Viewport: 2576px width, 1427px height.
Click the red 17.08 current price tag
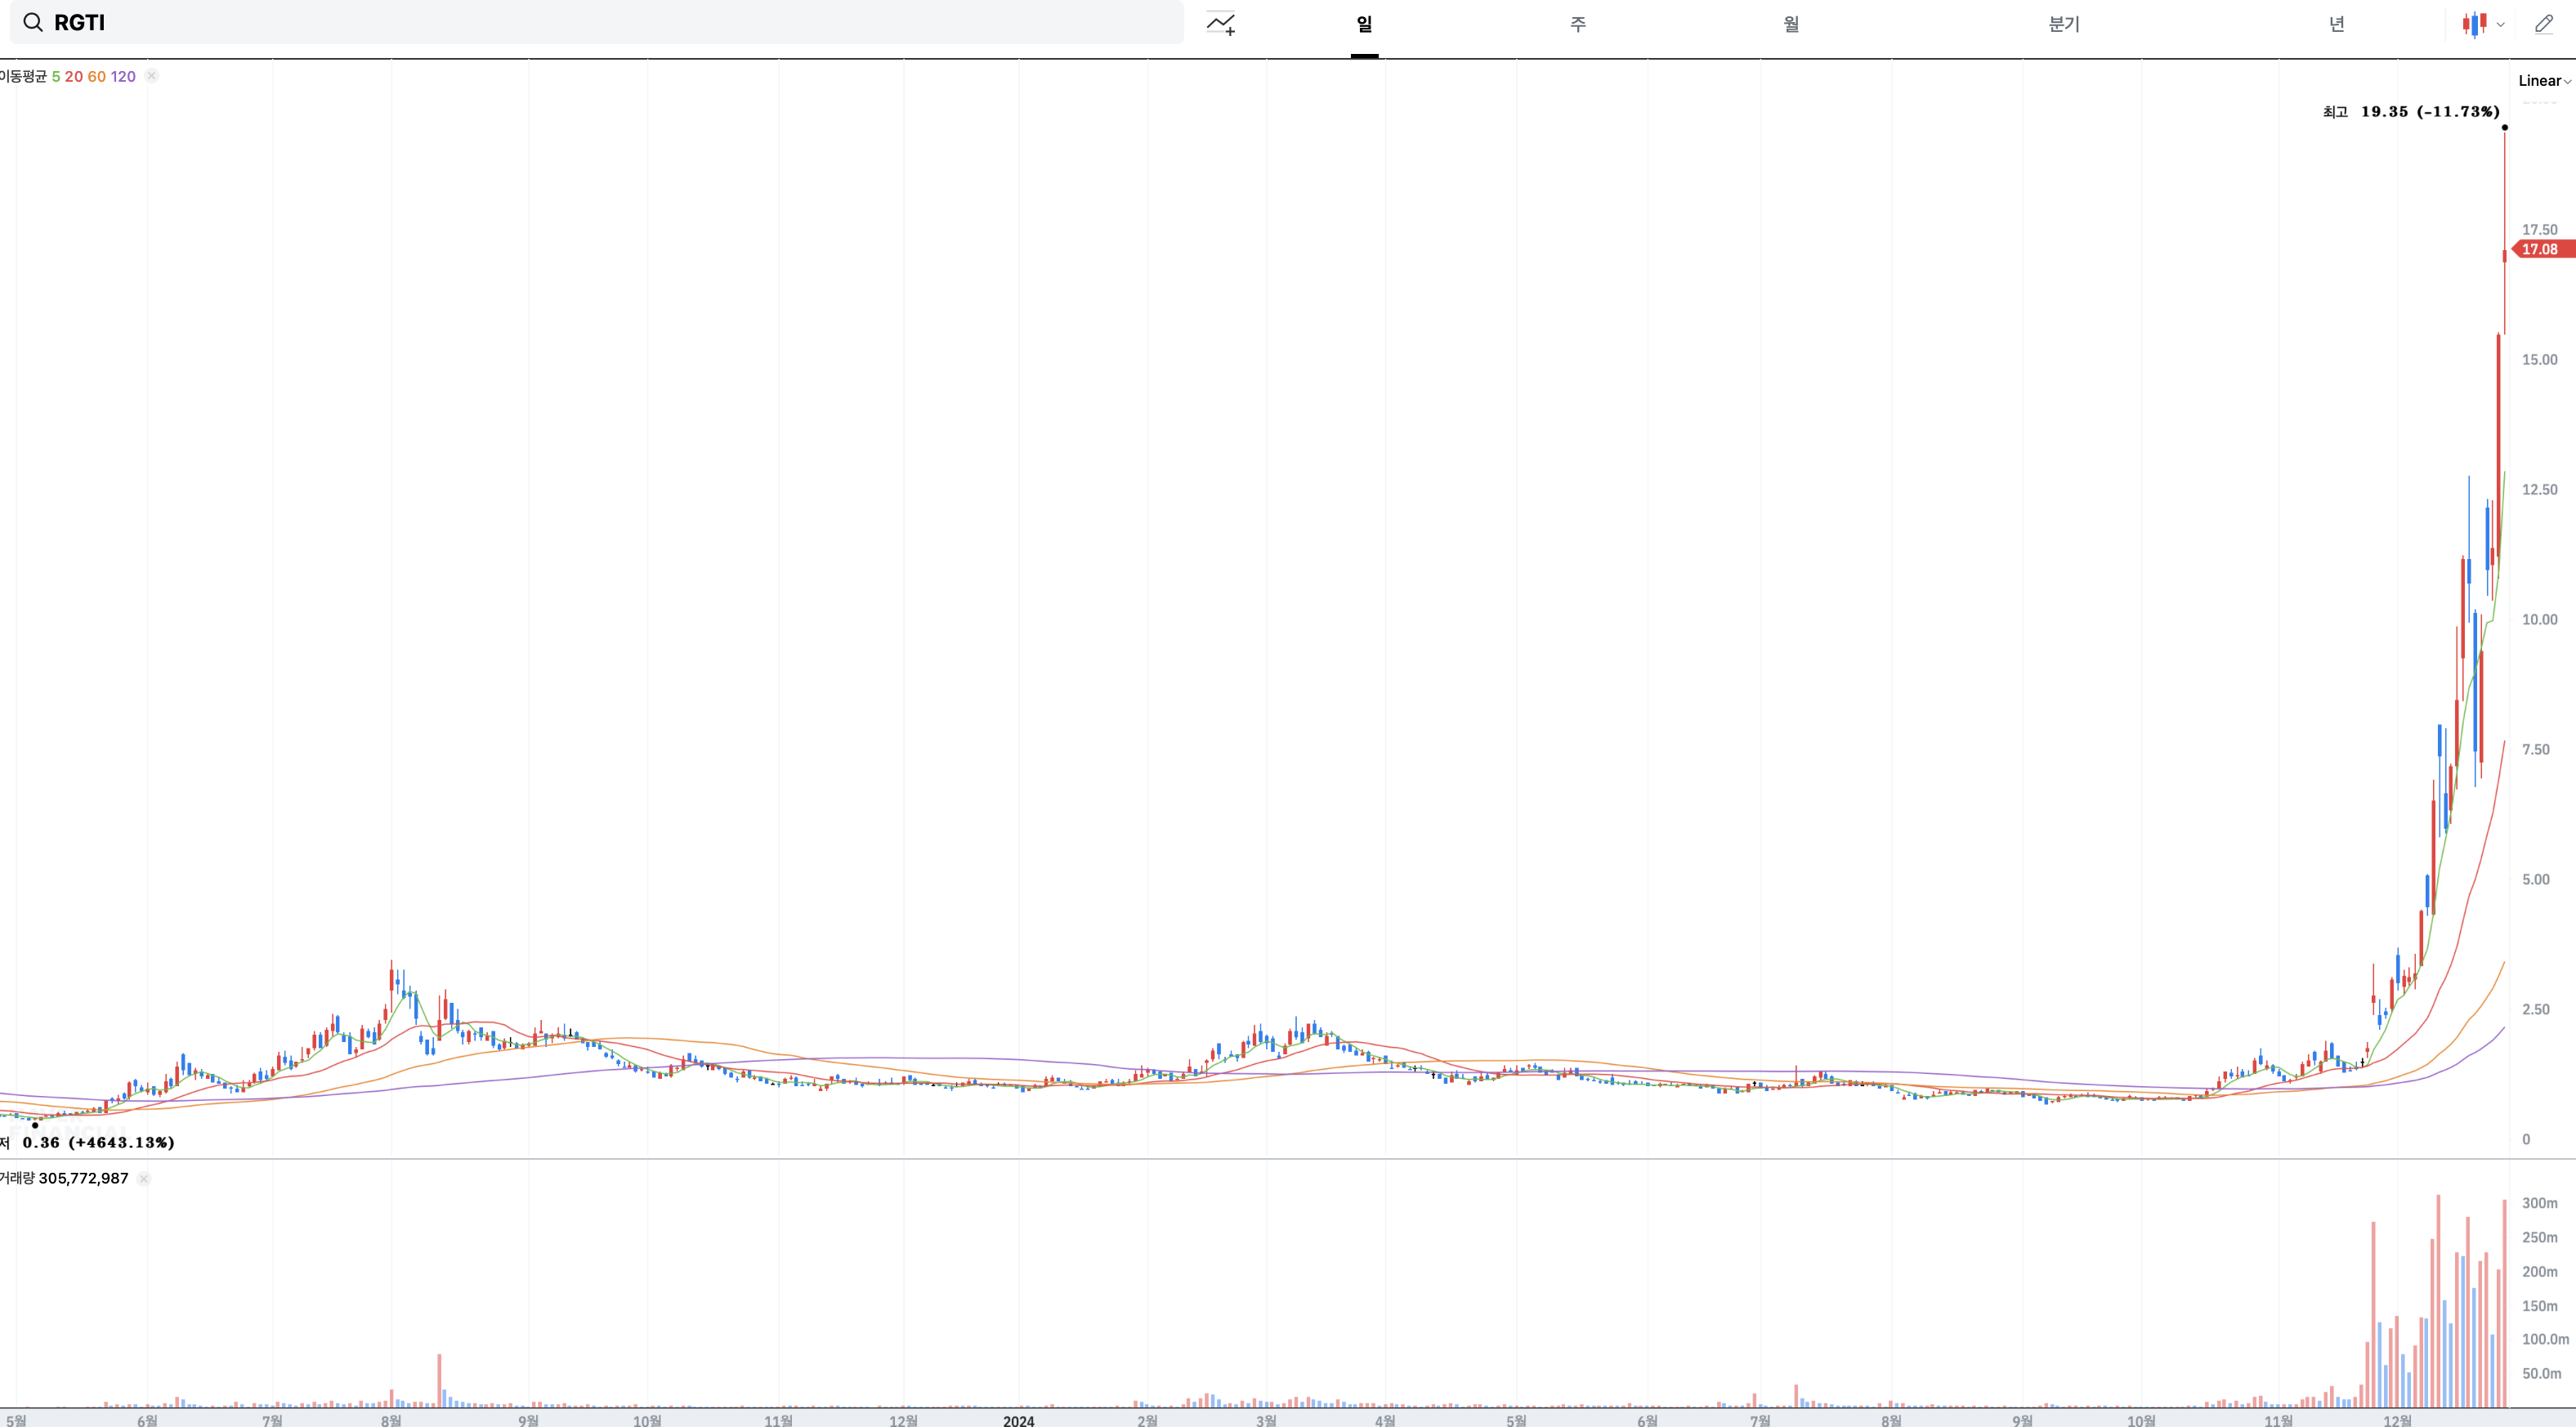[x=2540, y=249]
